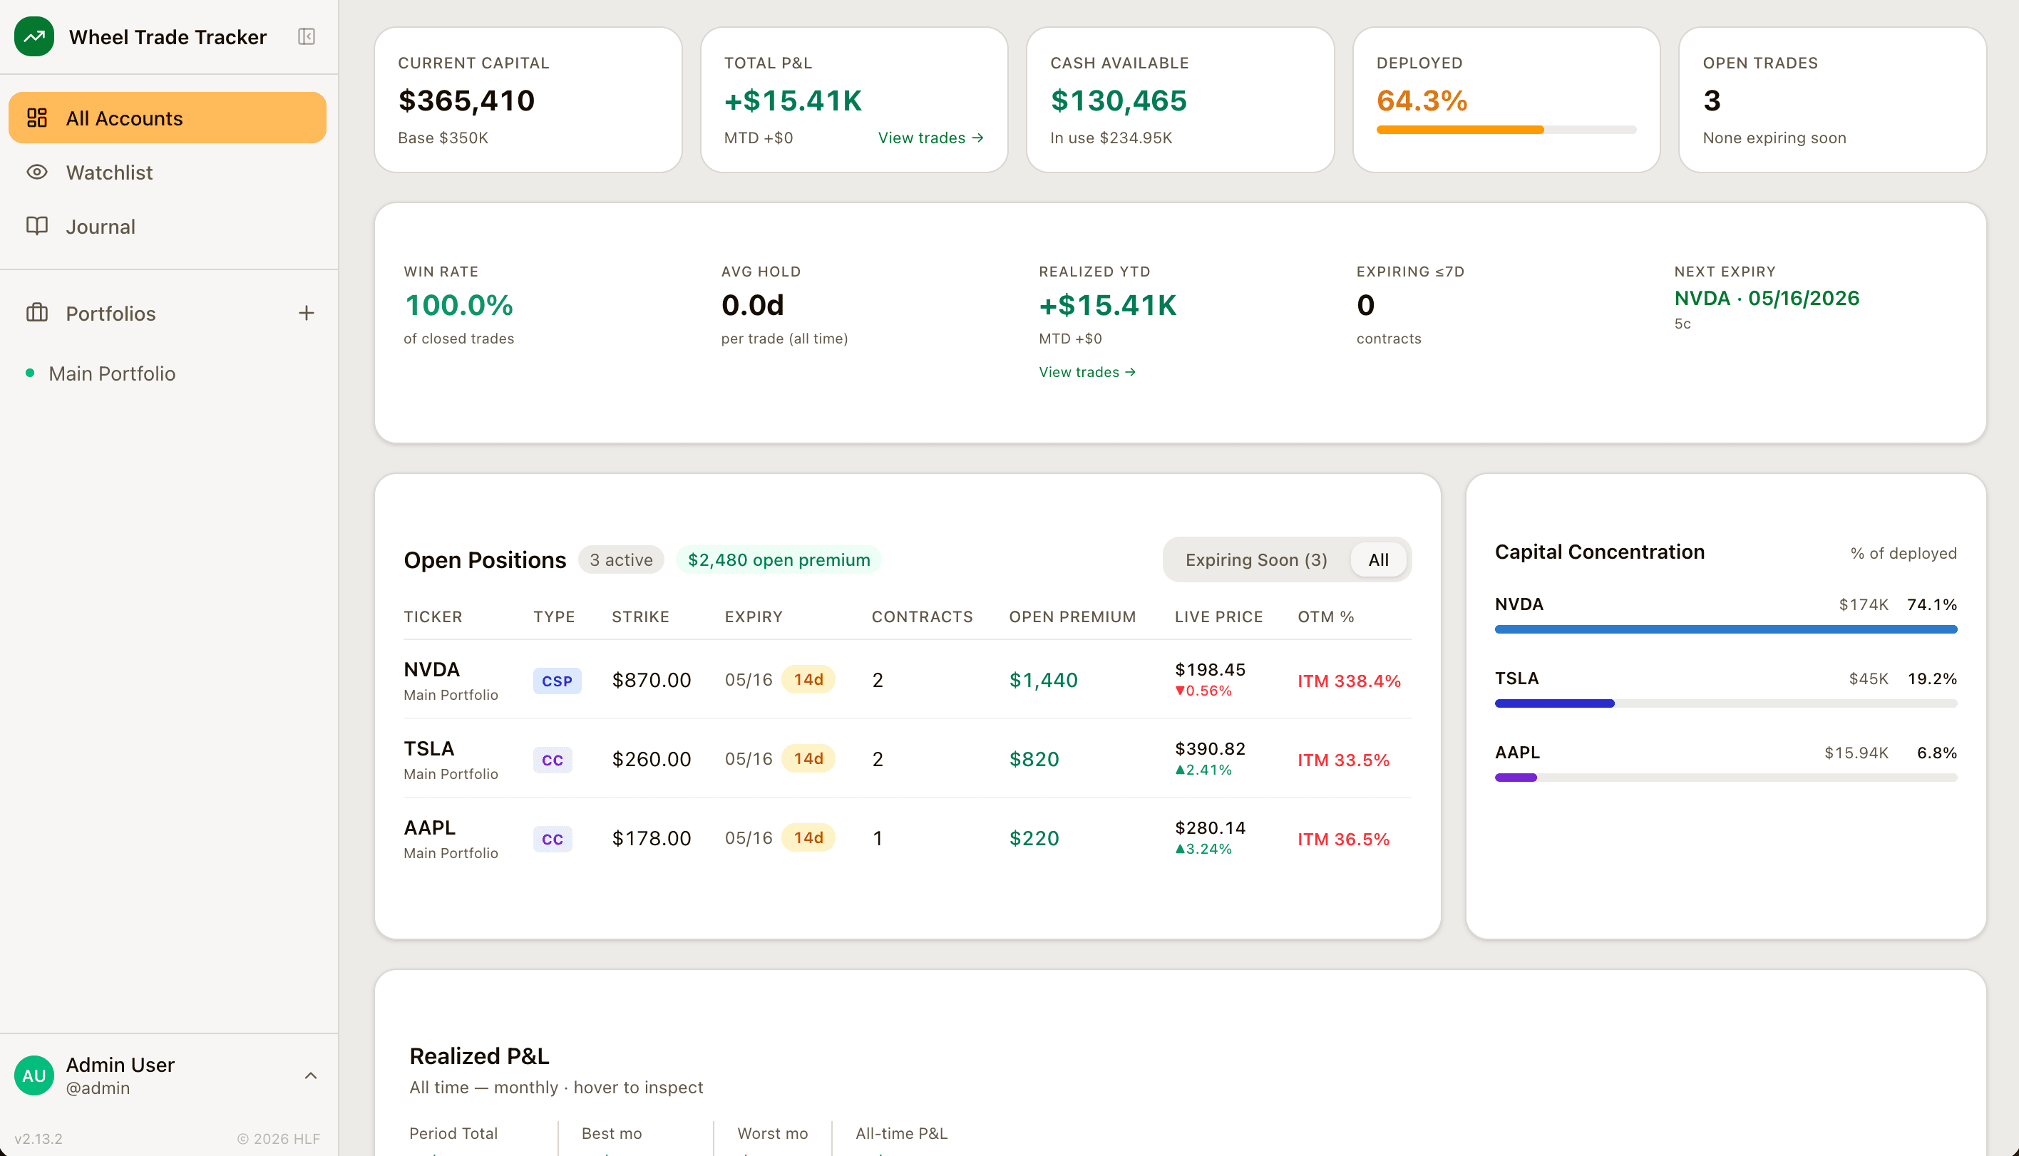
Task: Click the Period Total label
Action: 453,1133
